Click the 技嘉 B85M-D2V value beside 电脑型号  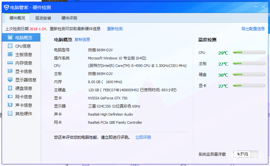101,50
